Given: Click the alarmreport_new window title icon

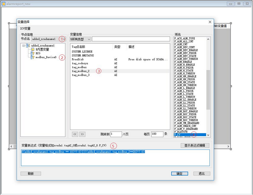Looking at the screenshot, I should click(x=3, y=3).
